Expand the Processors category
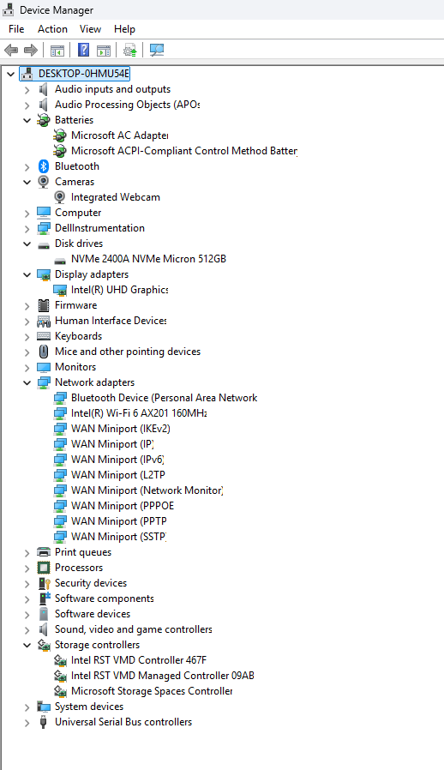 click(x=27, y=568)
